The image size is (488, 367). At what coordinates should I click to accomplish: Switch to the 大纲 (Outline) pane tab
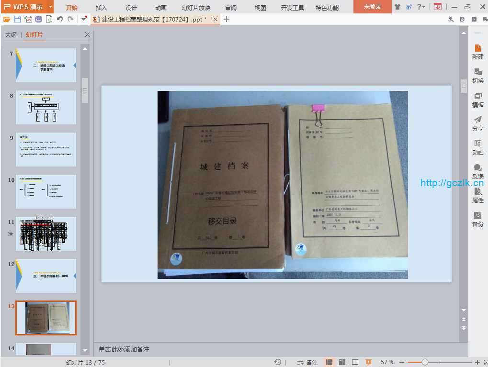click(x=11, y=35)
